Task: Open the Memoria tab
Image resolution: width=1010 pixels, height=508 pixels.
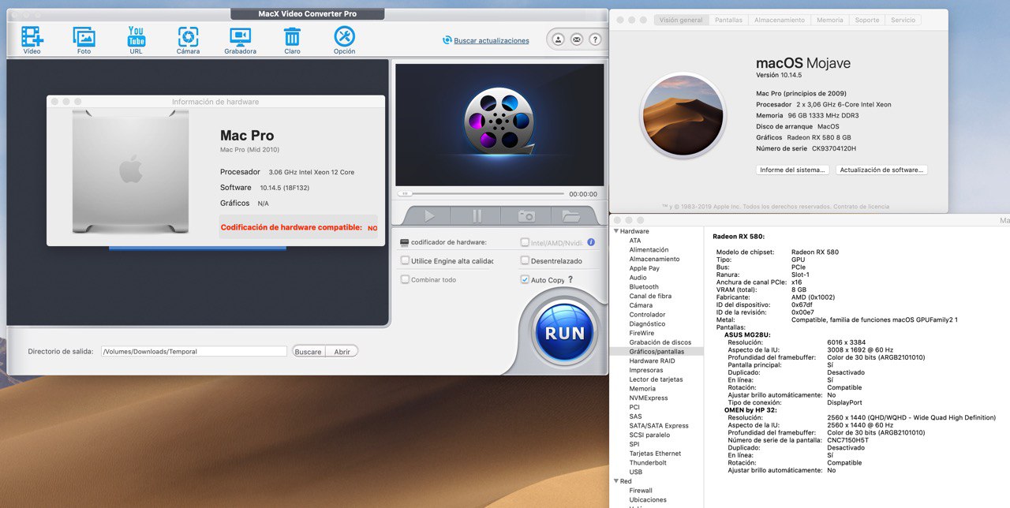Action: tap(830, 20)
